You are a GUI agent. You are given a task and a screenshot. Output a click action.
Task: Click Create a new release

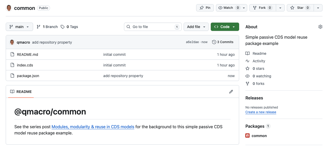pos(261,112)
